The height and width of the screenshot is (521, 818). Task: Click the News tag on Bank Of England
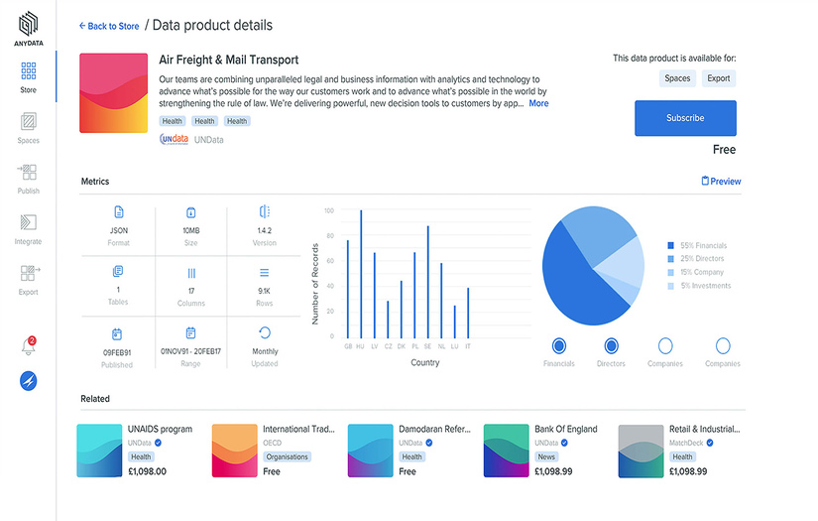coord(546,456)
